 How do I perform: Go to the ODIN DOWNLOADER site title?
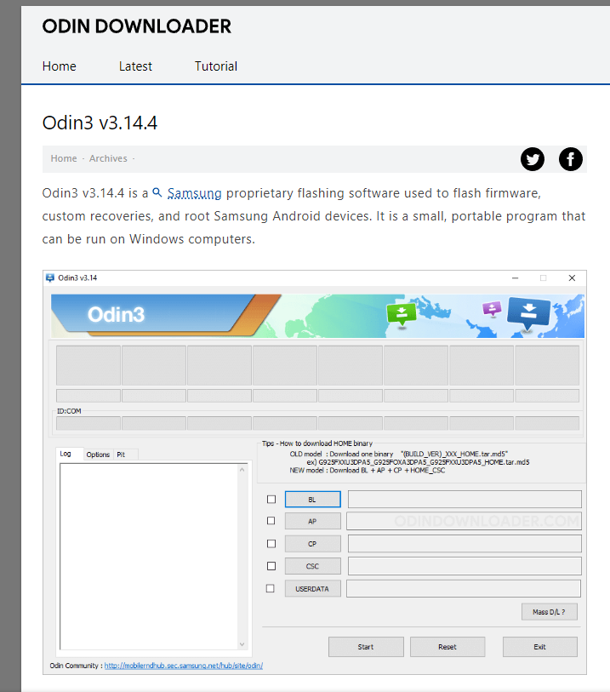coord(137,26)
